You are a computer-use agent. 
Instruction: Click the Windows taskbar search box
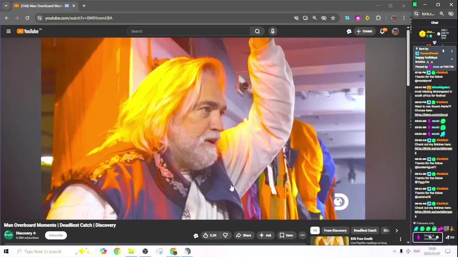54,251
